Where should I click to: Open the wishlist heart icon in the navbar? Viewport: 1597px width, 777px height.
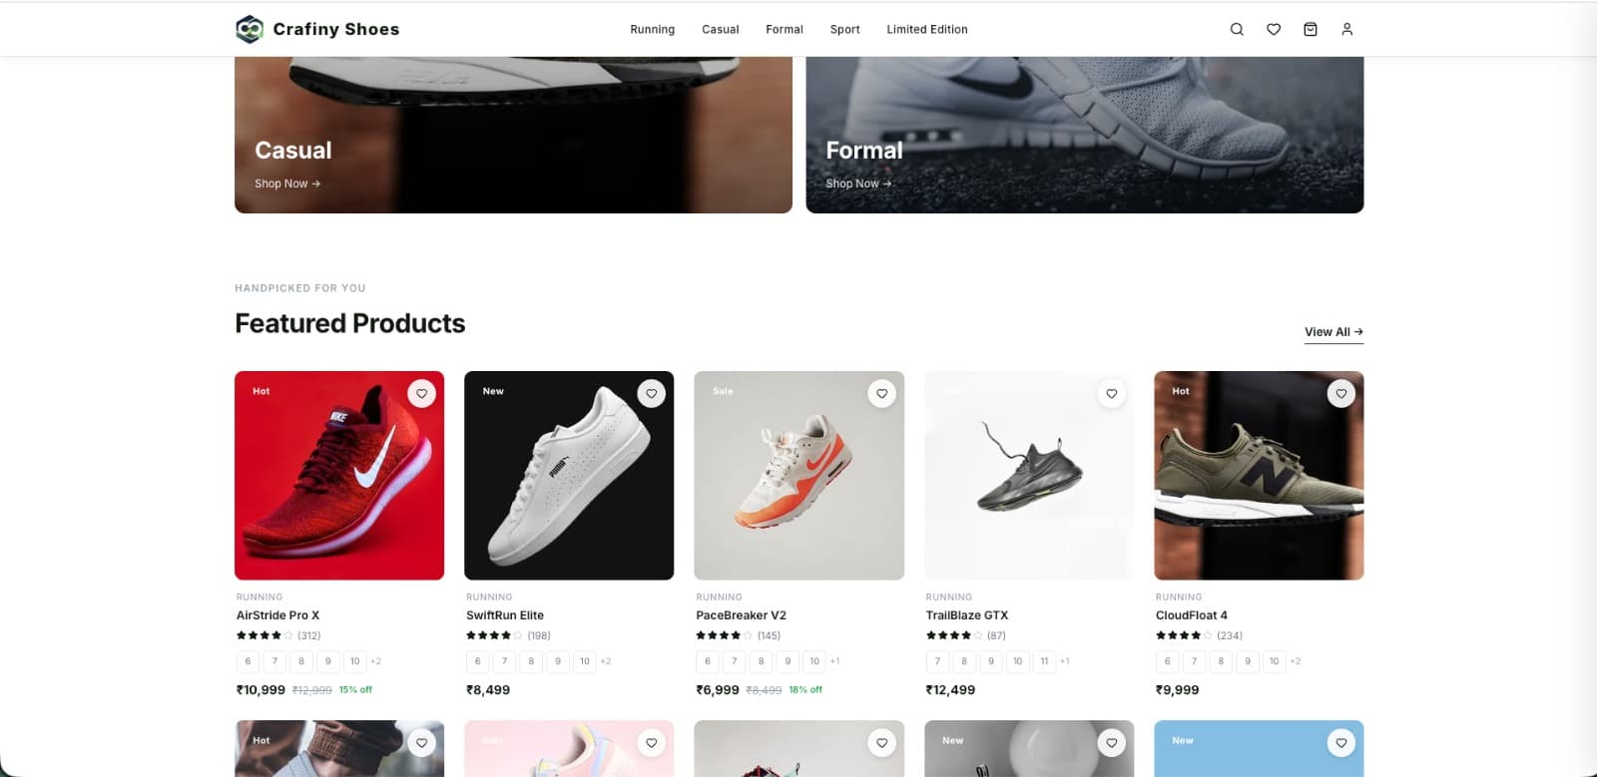(x=1273, y=29)
